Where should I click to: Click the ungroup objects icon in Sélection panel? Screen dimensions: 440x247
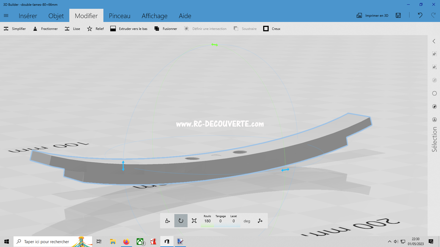click(435, 67)
